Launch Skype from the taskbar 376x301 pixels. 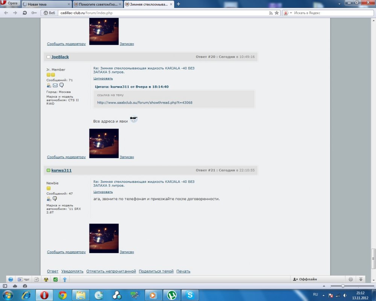(x=190, y=295)
